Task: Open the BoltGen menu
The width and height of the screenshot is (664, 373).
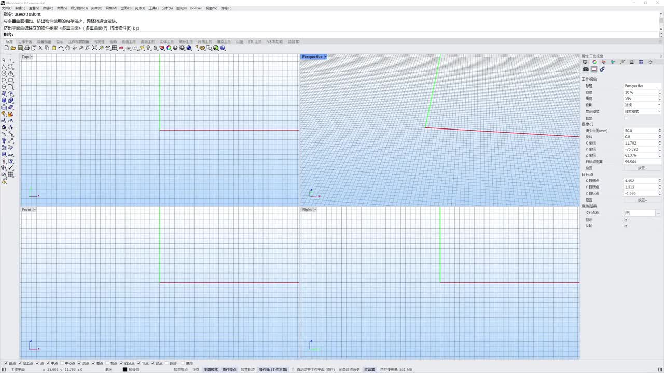Action: tap(196, 8)
